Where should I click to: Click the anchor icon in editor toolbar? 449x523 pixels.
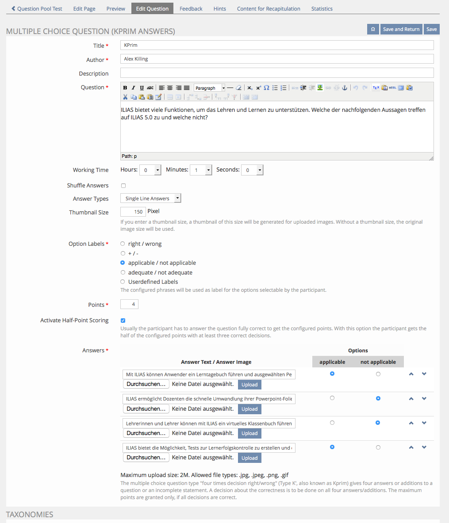[x=345, y=88]
